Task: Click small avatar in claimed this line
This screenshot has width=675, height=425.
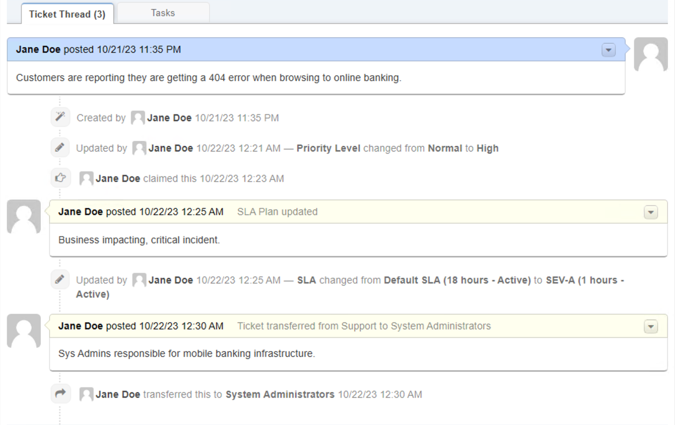Action: [x=86, y=178]
